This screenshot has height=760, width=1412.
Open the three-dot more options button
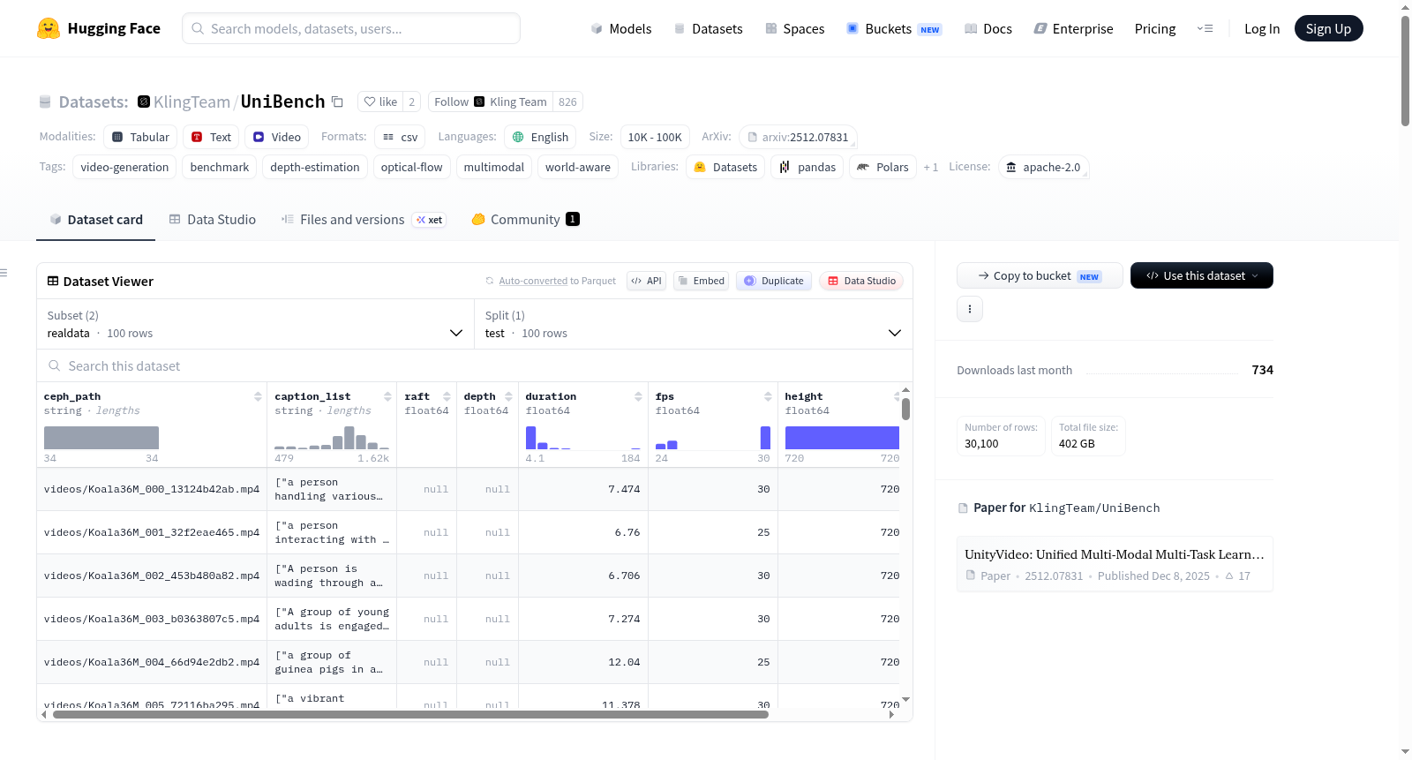click(x=970, y=309)
